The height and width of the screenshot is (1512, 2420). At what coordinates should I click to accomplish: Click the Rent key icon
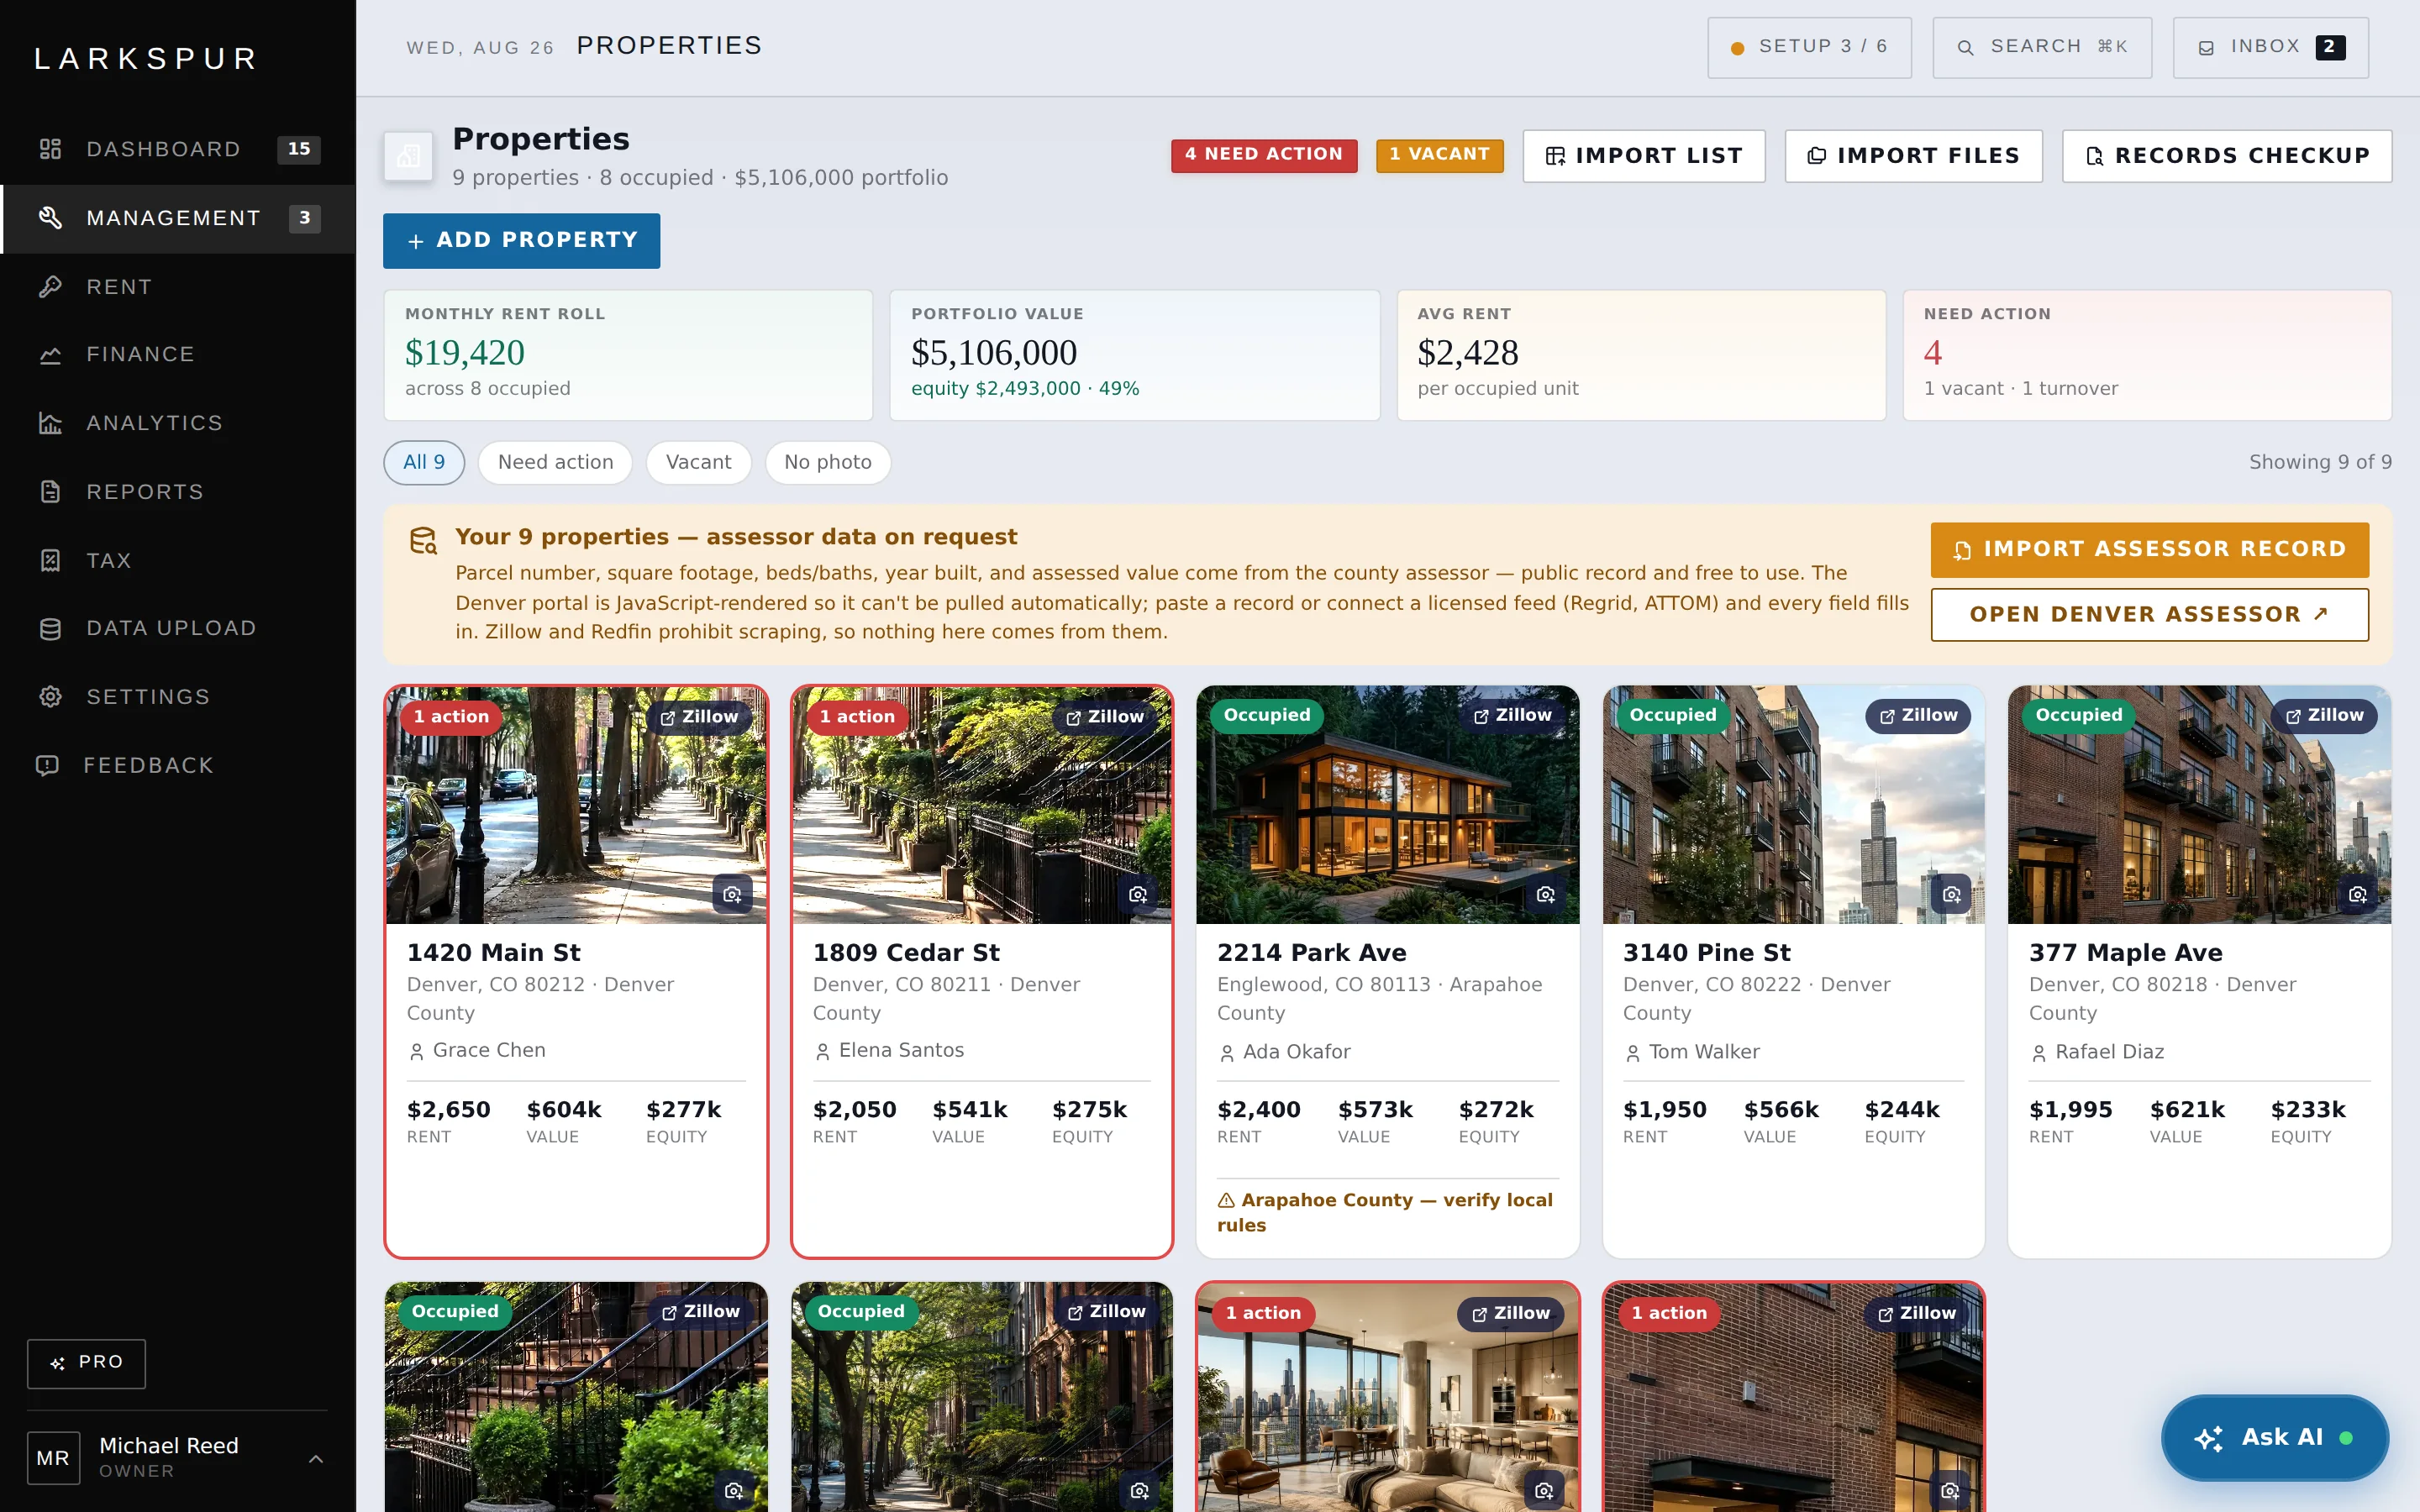tap(50, 287)
